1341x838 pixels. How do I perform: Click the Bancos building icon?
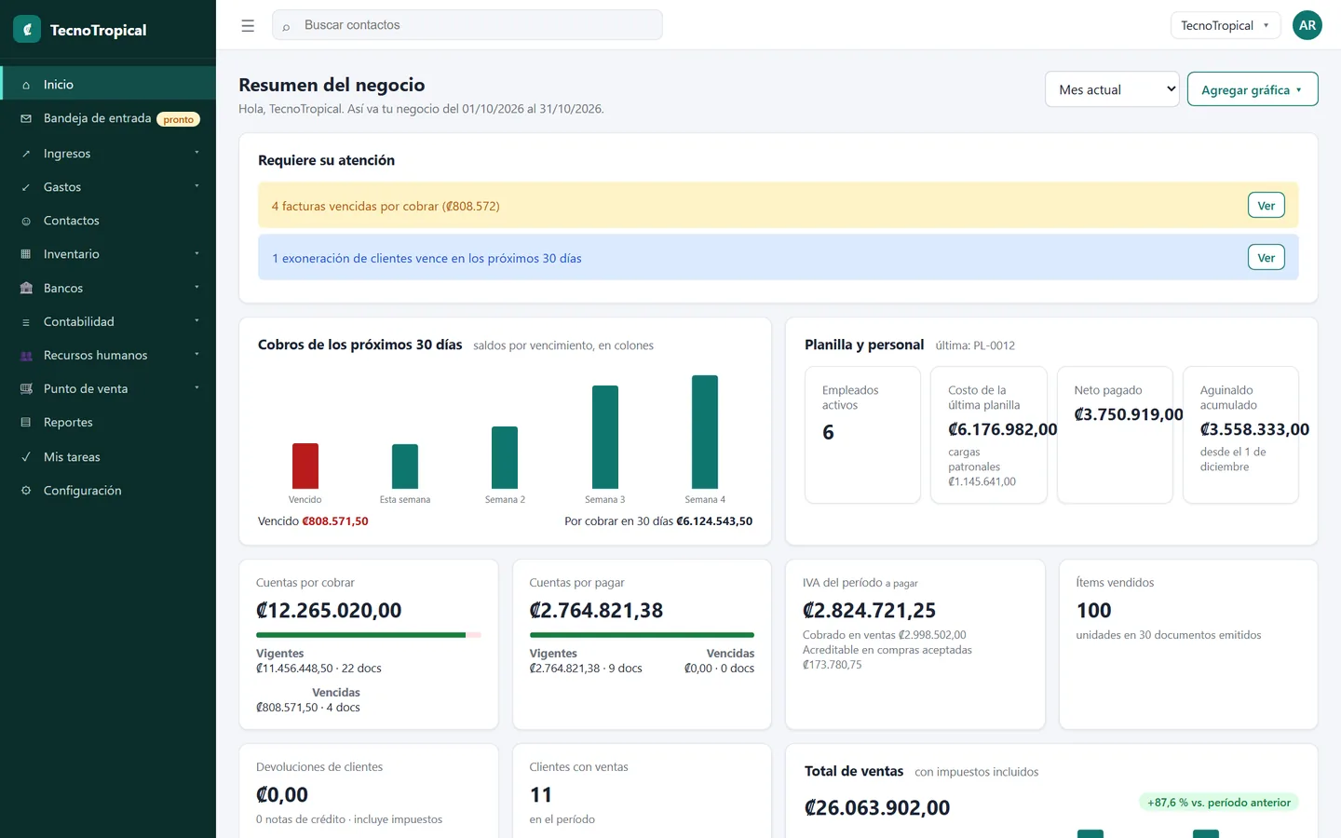point(26,289)
